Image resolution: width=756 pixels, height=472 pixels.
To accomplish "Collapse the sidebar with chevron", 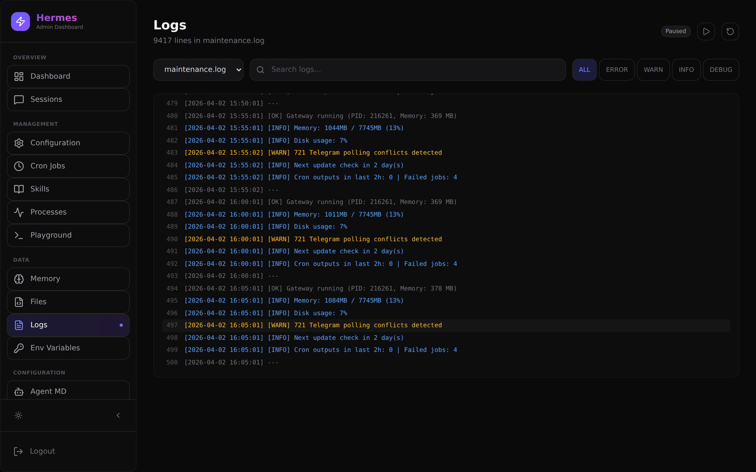I will (118, 415).
